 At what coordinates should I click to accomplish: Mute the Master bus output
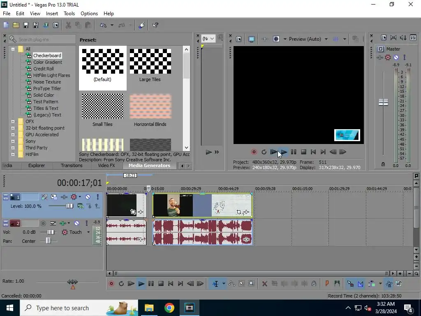click(x=396, y=57)
